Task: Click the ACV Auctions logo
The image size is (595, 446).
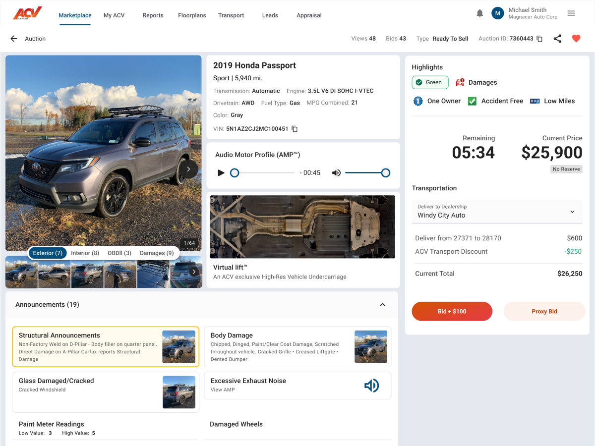Action: click(x=28, y=13)
